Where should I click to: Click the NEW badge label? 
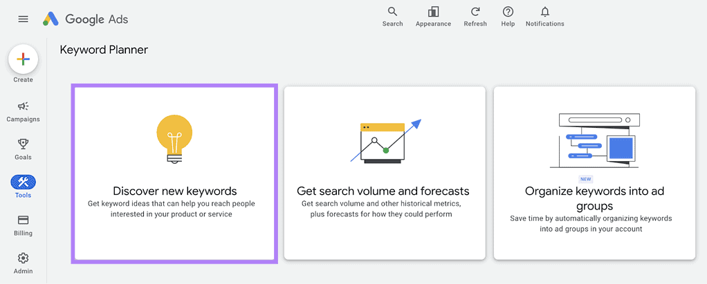[x=586, y=179]
